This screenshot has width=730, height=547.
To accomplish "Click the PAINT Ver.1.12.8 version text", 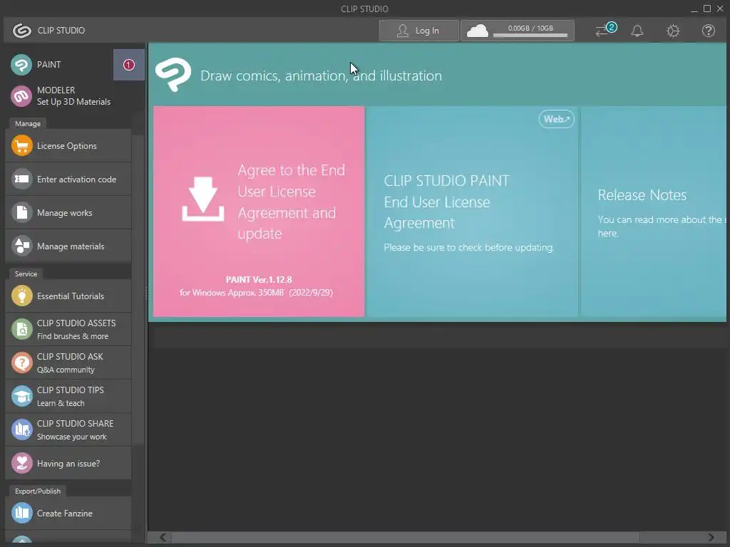I will [x=259, y=279].
